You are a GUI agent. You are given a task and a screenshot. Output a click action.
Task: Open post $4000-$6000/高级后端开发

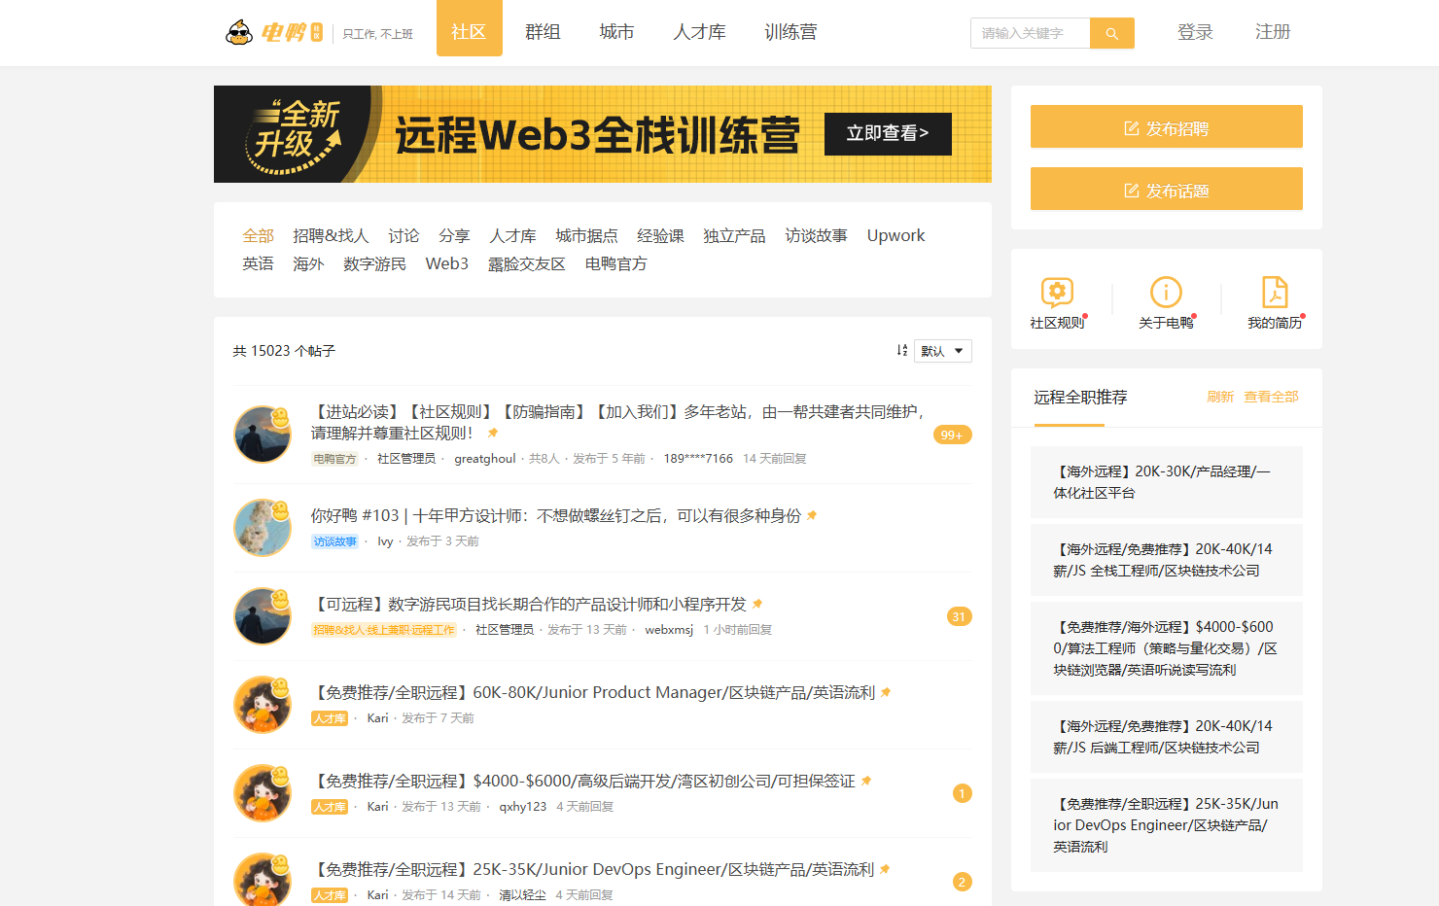(583, 781)
